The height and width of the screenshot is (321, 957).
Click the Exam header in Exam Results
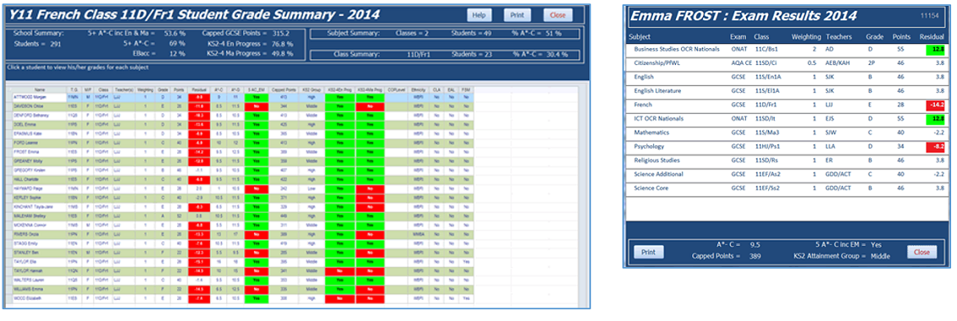[738, 36]
